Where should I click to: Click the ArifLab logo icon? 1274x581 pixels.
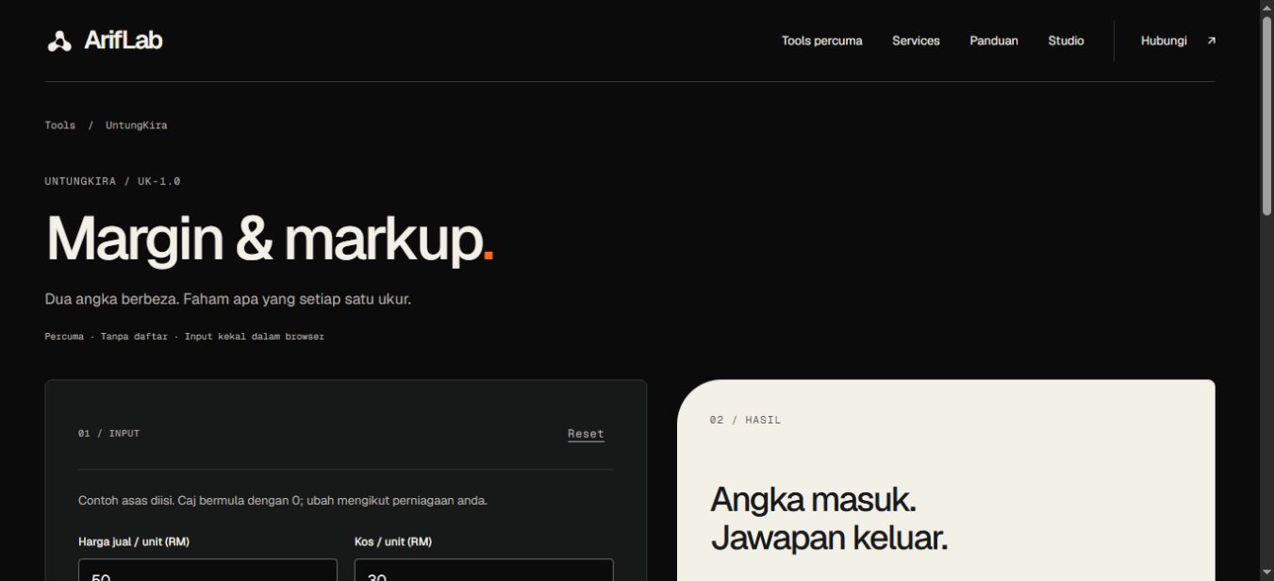click(x=59, y=41)
